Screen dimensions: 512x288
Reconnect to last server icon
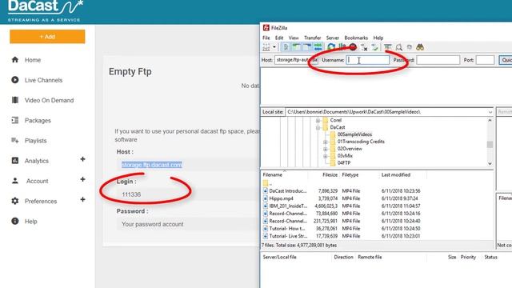click(x=375, y=47)
